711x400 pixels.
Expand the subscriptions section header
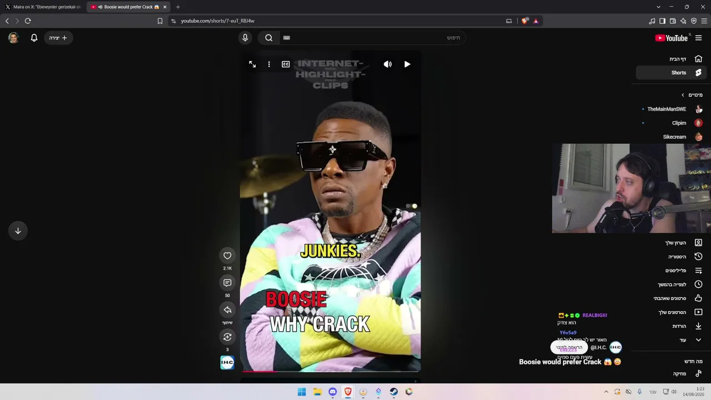pyautogui.click(x=692, y=95)
